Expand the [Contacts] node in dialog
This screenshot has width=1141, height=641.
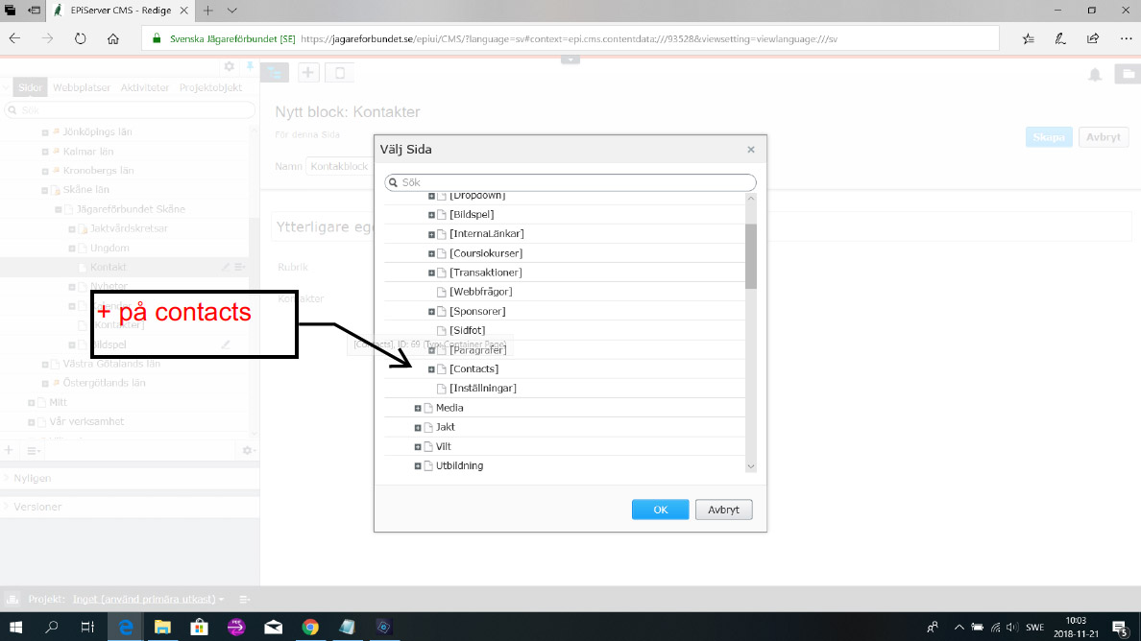pos(431,369)
